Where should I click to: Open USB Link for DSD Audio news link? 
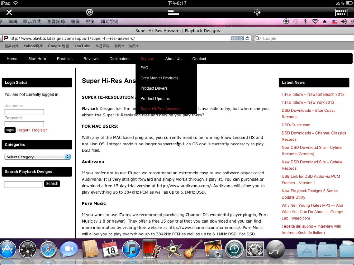tap(311, 179)
